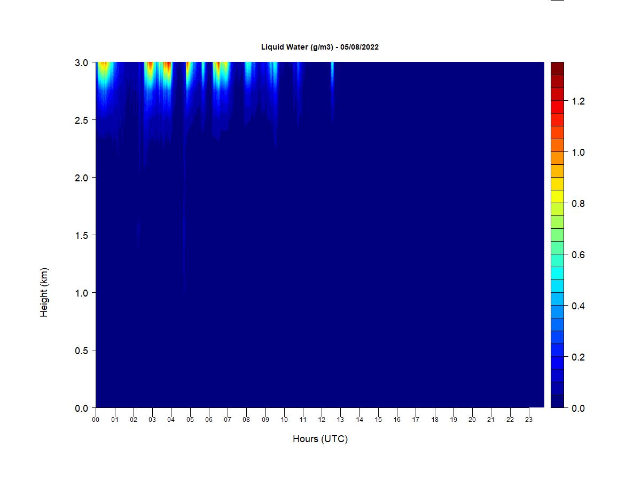Click hour label 12 on the x-axis
The width and height of the screenshot is (641, 480).
click(x=322, y=420)
